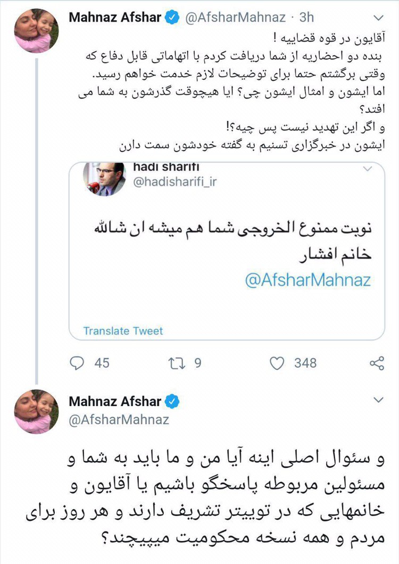The width and height of the screenshot is (399, 564).
Task: Click the 3h timestamp
Action: point(306,18)
